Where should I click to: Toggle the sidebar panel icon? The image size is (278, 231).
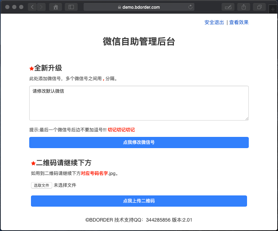(x=71, y=7)
